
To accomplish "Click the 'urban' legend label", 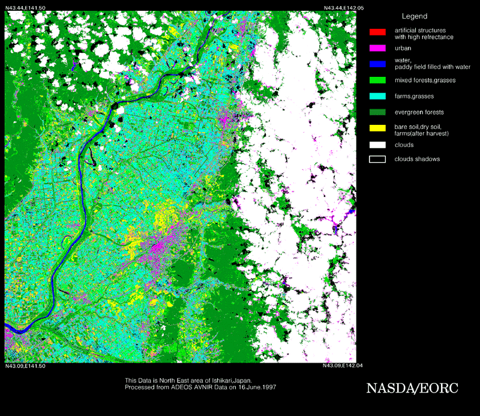I will click(x=403, y=48).
